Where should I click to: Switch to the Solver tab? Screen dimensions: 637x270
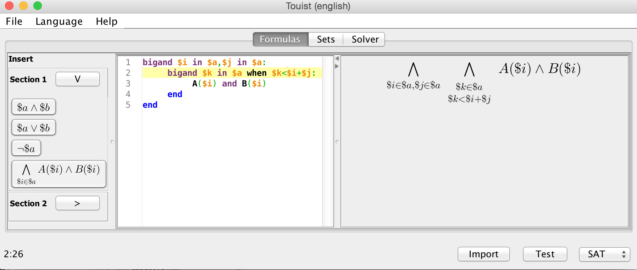click(x=365, y=39)
